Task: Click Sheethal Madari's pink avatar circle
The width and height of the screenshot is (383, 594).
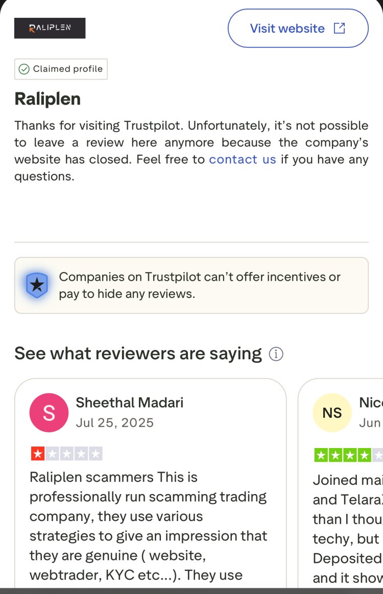Action: click(x=49, y=412)
